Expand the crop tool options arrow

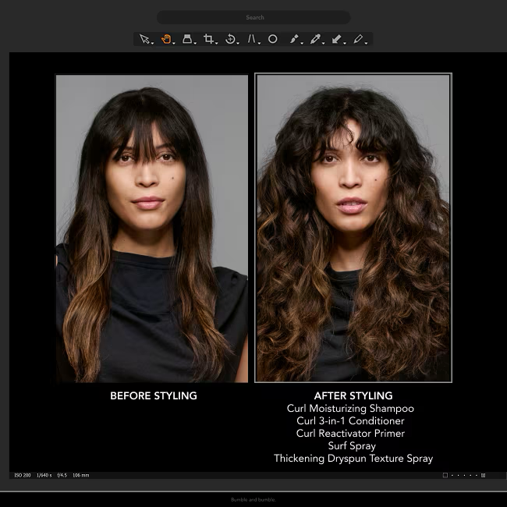coord(216,43)
